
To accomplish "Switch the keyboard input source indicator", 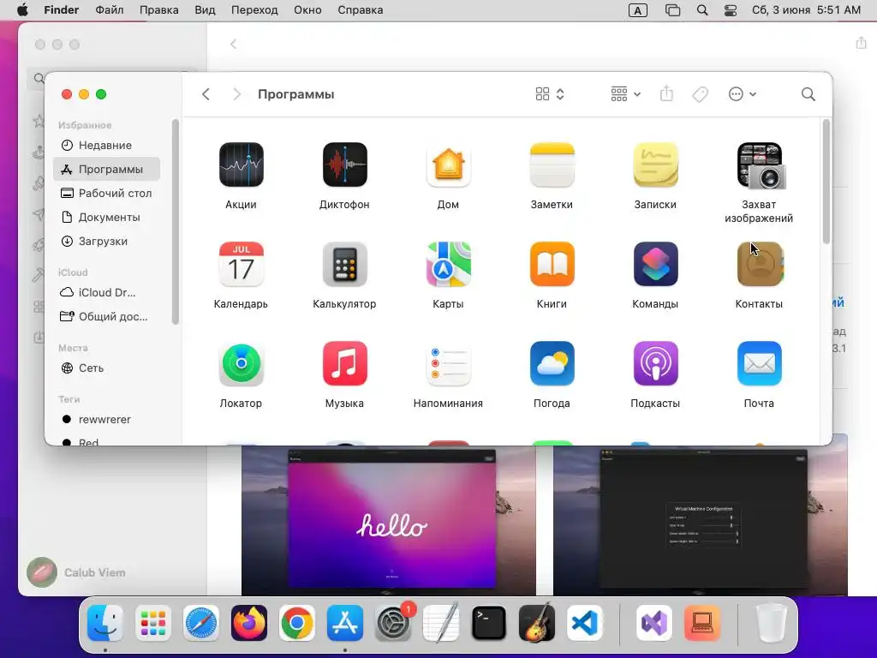I will tap(637, 10).
